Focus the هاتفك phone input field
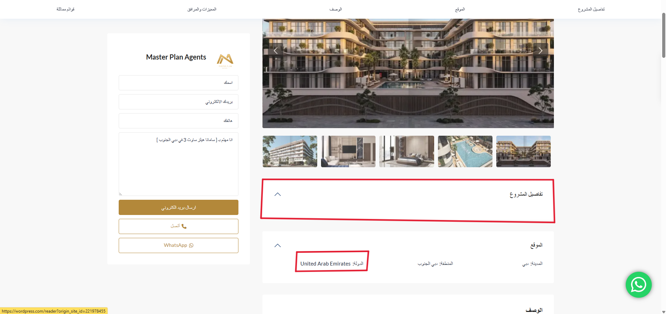 (178, 121)
